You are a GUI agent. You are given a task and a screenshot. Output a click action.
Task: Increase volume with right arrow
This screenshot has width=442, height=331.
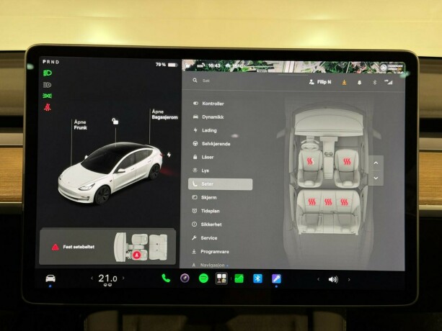point(349,279)
